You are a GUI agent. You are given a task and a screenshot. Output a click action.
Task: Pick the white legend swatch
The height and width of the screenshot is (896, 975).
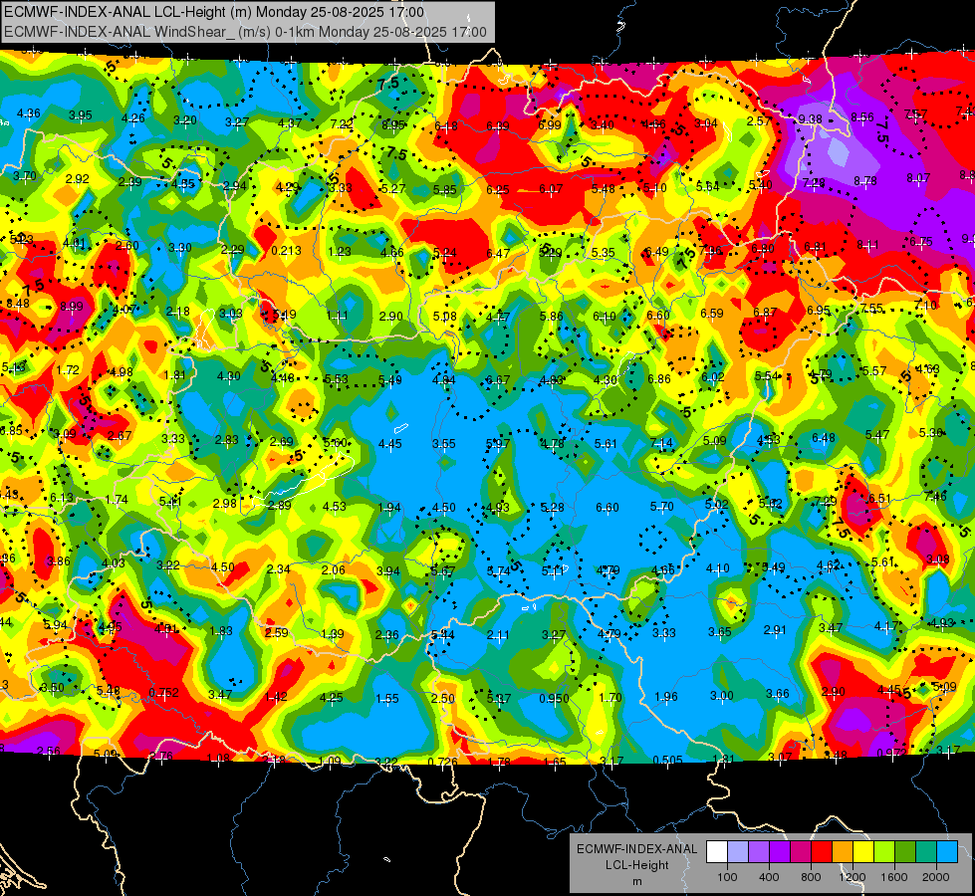pyautogui.click(x=716, y=851)
